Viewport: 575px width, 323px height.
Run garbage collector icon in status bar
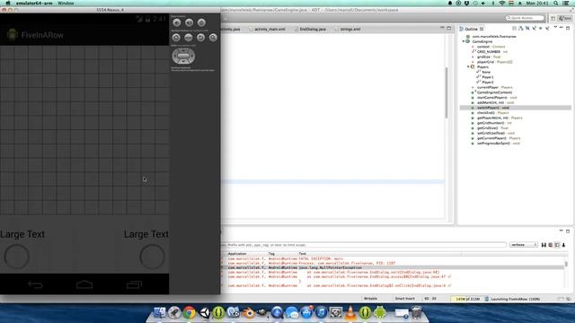click(x=487, y=299)
